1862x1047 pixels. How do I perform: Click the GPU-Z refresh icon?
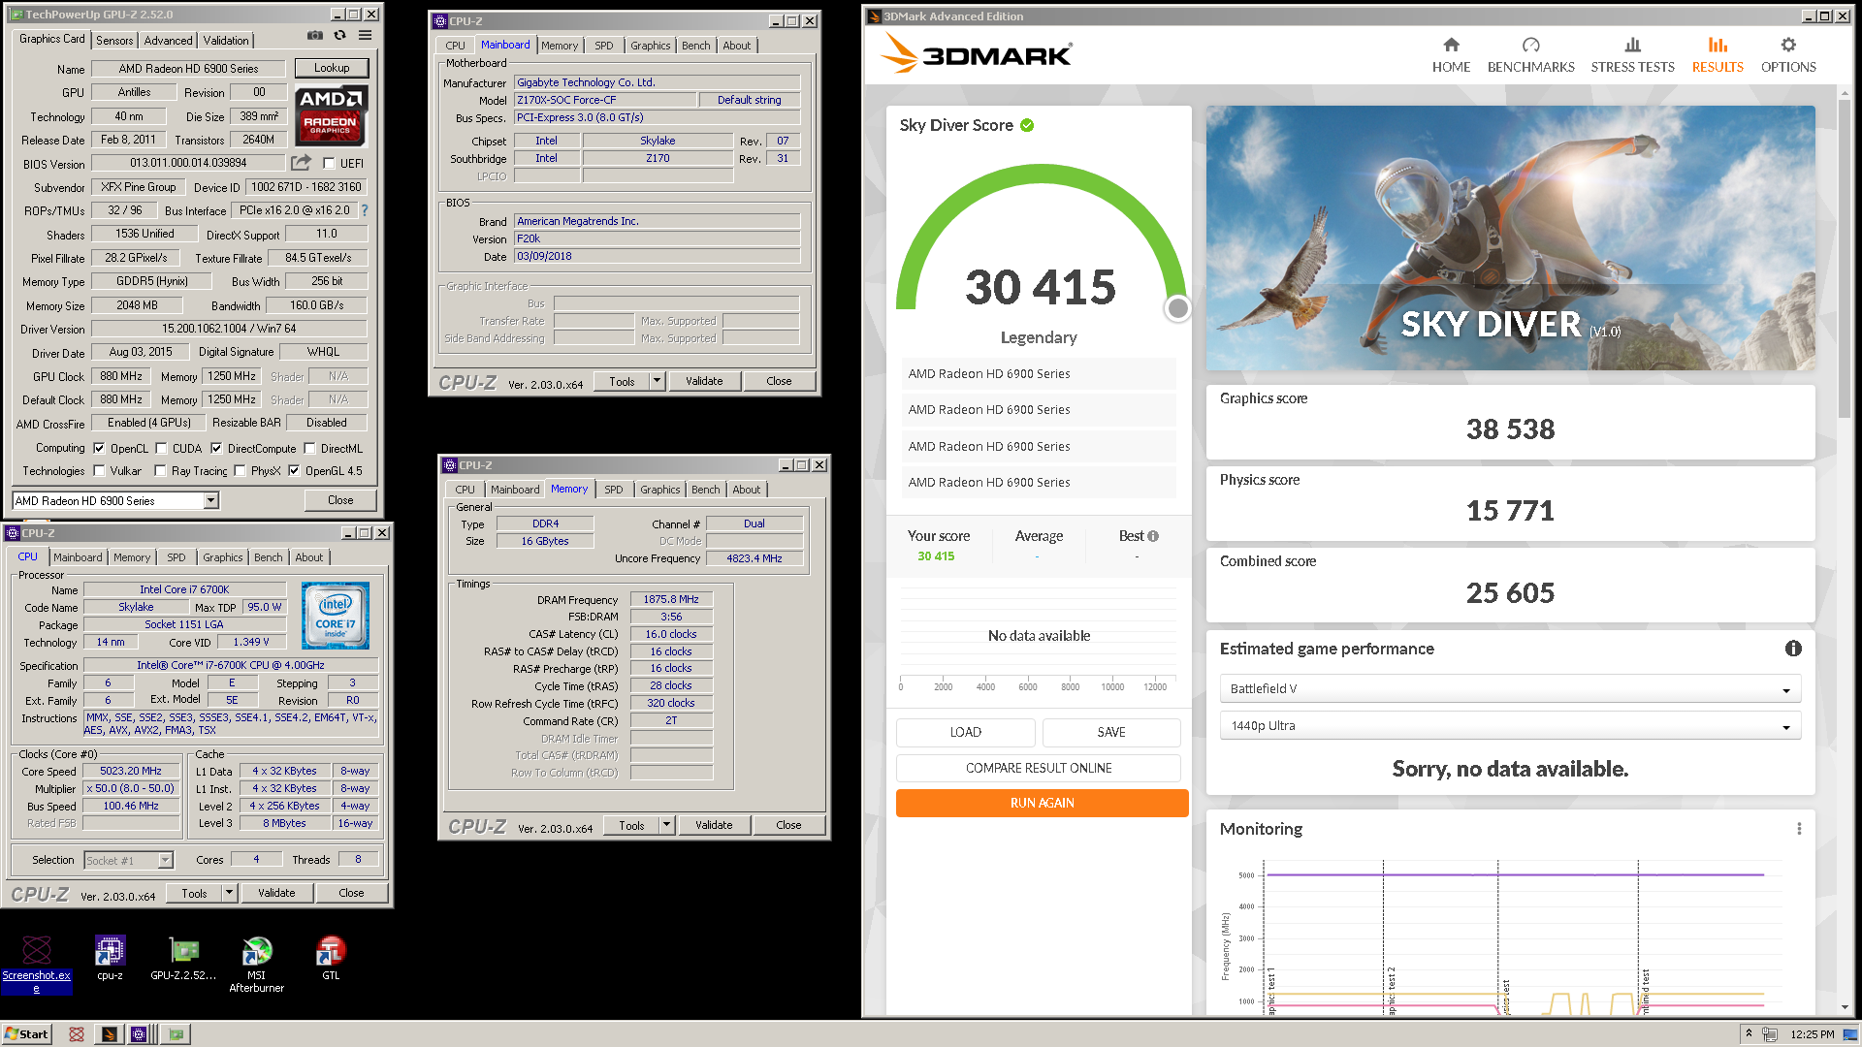pyautogui.click(x=340, y=36)
